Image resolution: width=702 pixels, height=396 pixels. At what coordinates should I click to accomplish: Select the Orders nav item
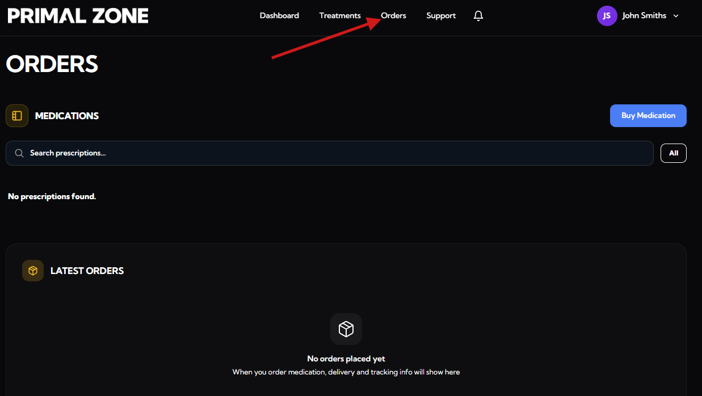pos(393,16)
